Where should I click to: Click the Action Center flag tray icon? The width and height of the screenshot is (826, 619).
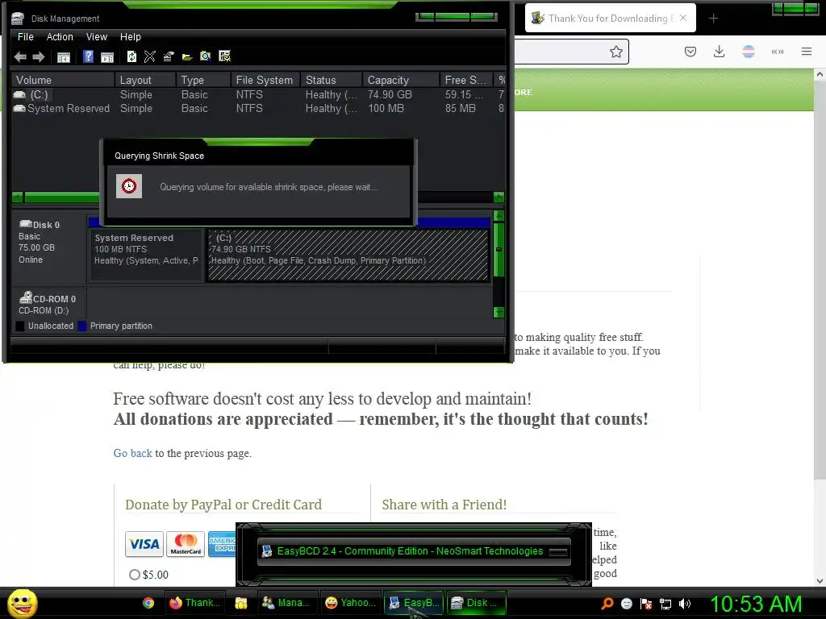coord(646,604)
